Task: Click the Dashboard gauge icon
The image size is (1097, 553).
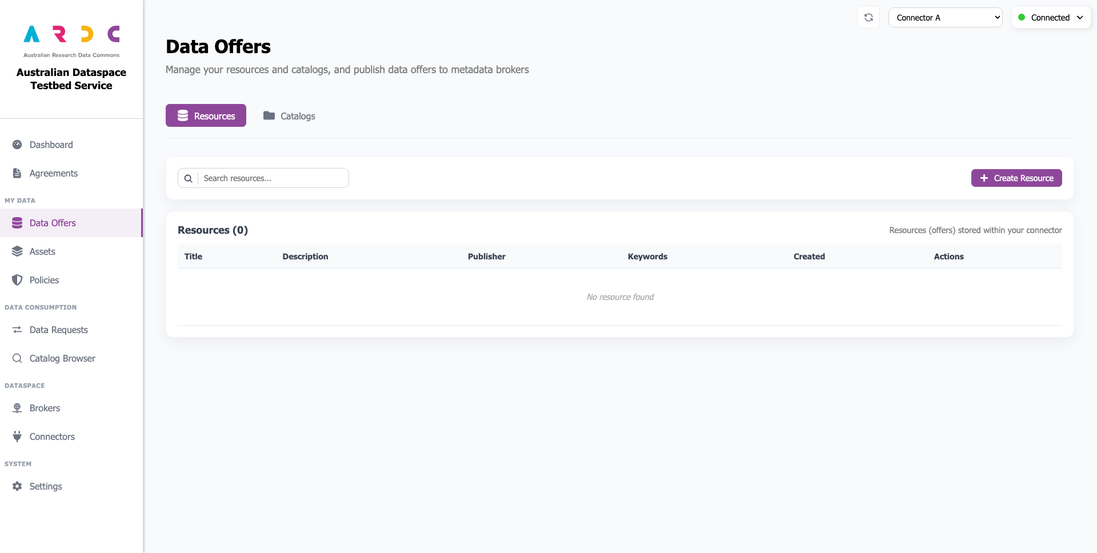Action: coord(17,145)
